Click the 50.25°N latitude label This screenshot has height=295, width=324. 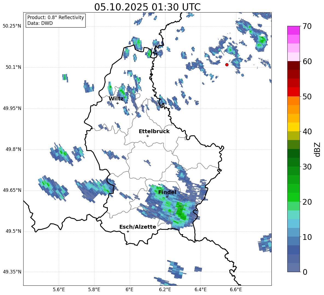pos(12,26)
